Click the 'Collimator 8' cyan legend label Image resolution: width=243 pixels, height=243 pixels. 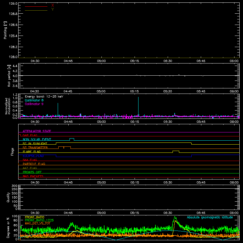(34, 100)
